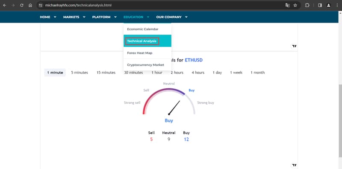The height and width of the screenshot is (169, 342).
Task: Collapse EDUCATION menu chevron
Action: [x=148, y=17]
